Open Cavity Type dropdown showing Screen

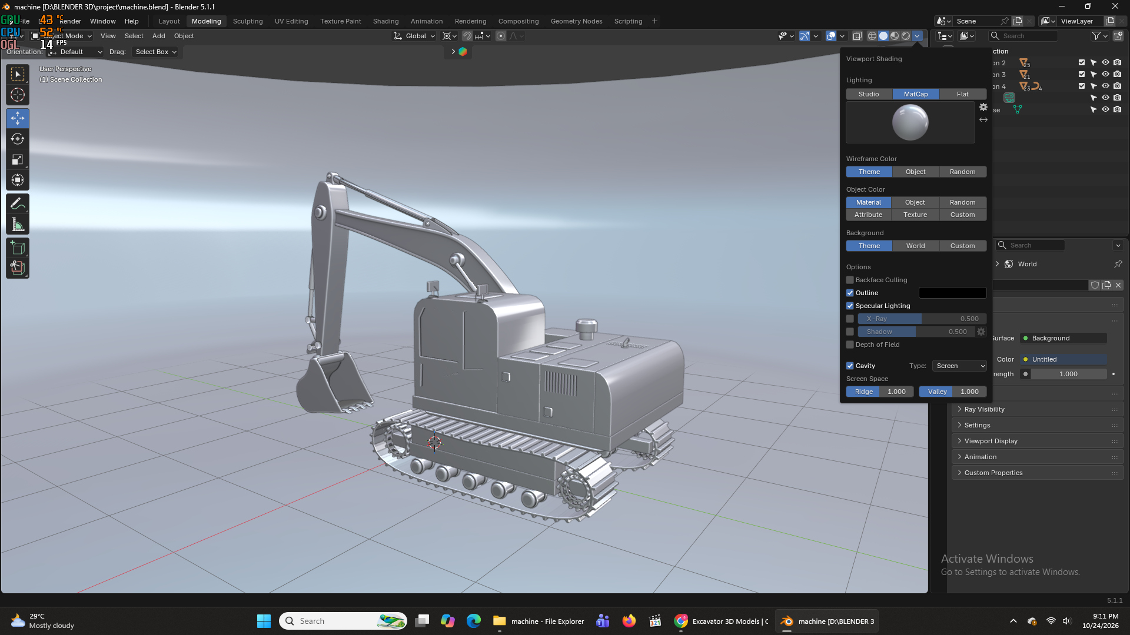959,366
